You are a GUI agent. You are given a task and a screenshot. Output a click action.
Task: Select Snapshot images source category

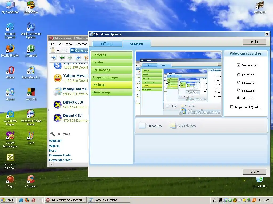112,77
